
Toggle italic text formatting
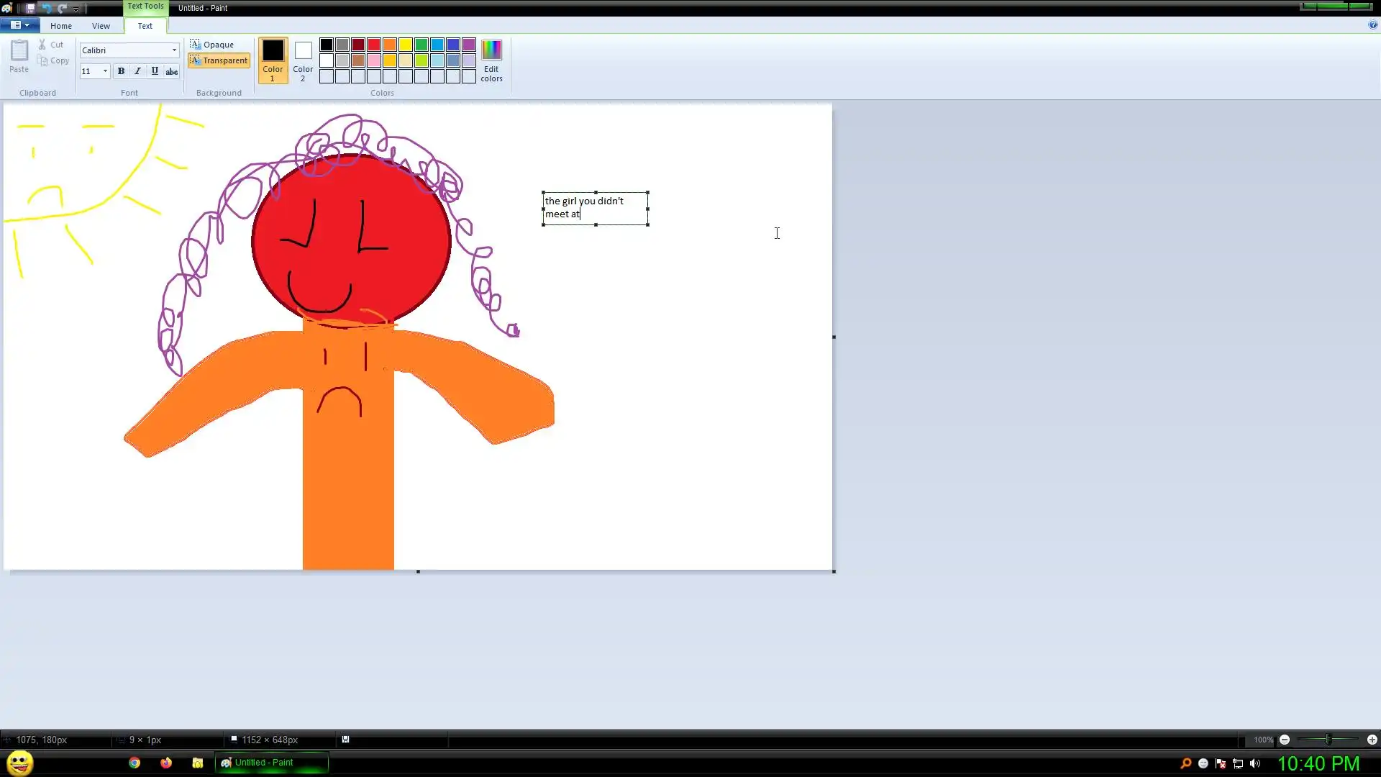click(137, 71)
